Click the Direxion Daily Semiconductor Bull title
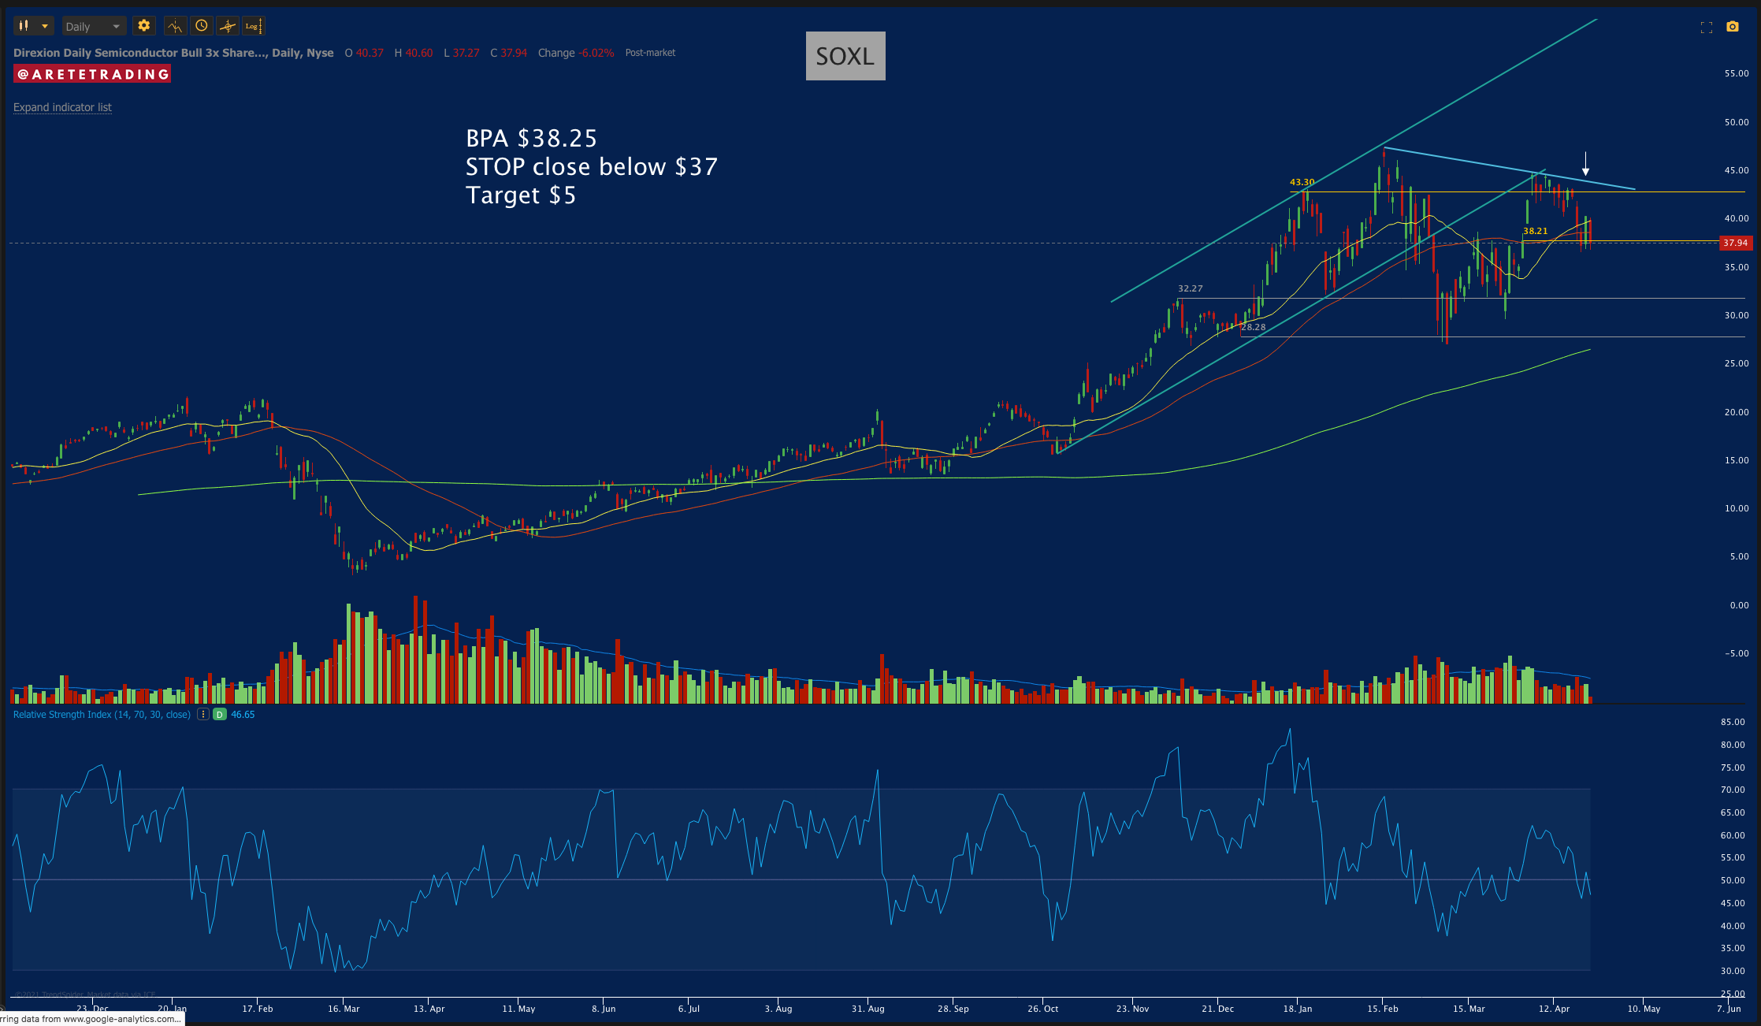The image size is (1761, 1026). tap(173, 53)
